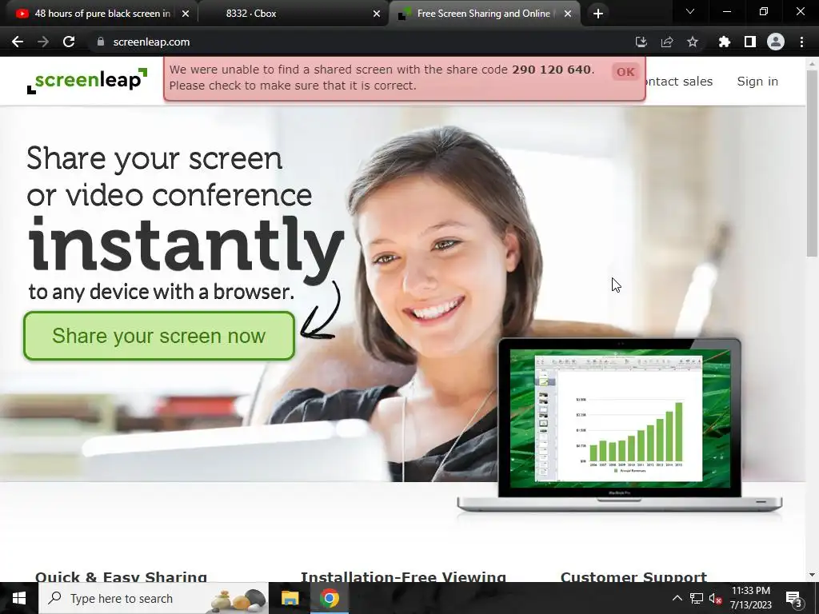Switch to the 8332 Cbox tab
This screenshot has height=614, width=819.
(x=293, y=14)
